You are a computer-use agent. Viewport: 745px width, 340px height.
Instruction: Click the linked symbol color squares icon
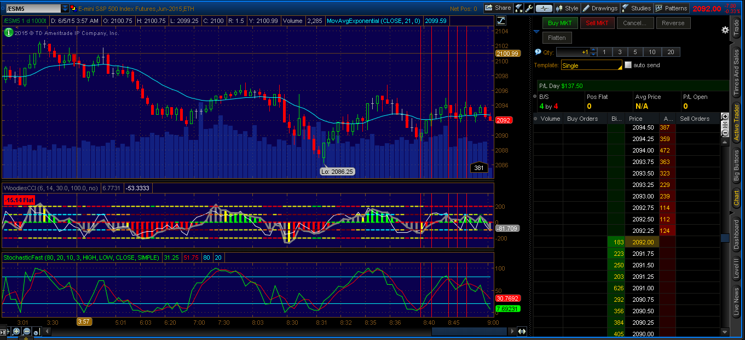pyautogui.click(x=73, y=9)
